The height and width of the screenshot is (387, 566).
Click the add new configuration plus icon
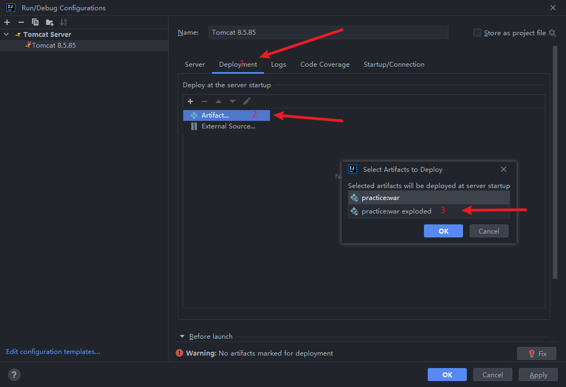[7, 22]
